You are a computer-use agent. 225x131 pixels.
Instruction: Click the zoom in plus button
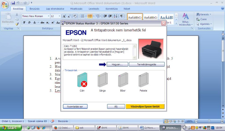click(222, 121)
